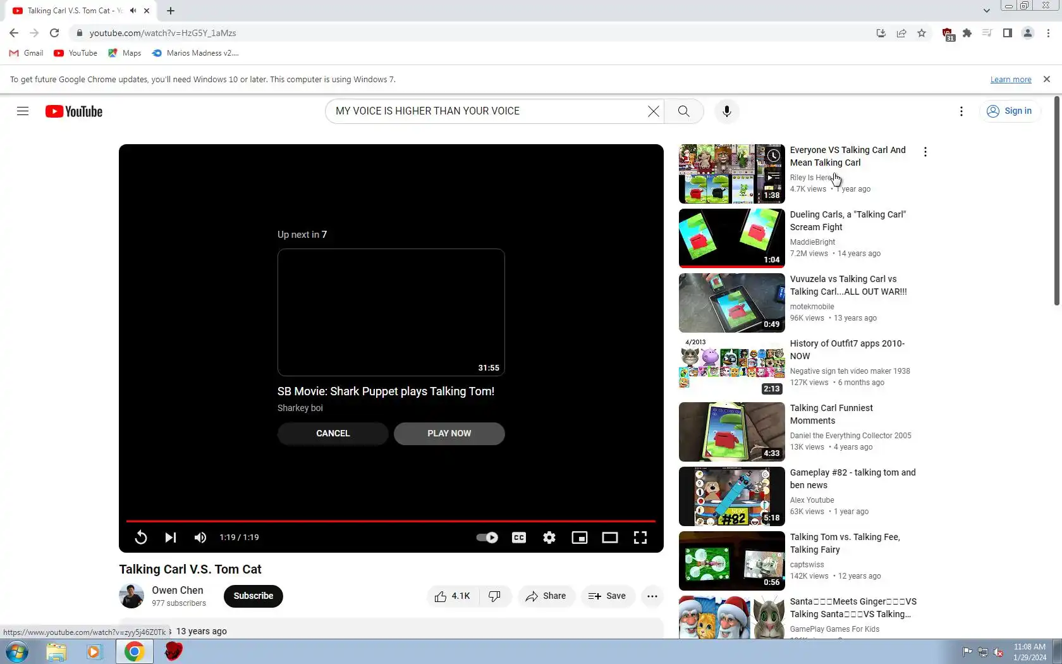Cancel the up next autoplay
This screenshot has height=664, width=1062.
(x=333, y=433)
